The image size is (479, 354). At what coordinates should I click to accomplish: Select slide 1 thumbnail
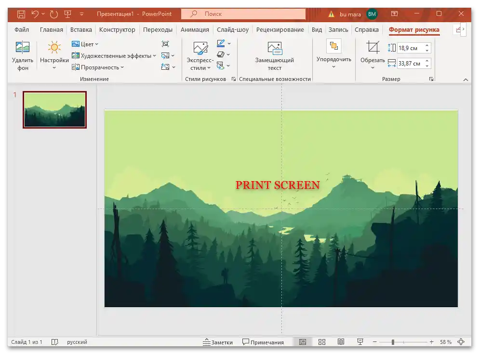(54, 110)
